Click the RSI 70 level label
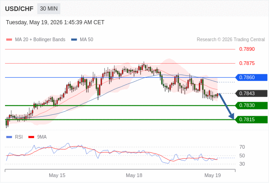This screenshot has width=269, height=183. [242, 147]
